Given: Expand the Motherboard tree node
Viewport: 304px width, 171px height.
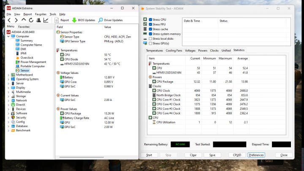Looking at the screenshot, I should point(8,75).
